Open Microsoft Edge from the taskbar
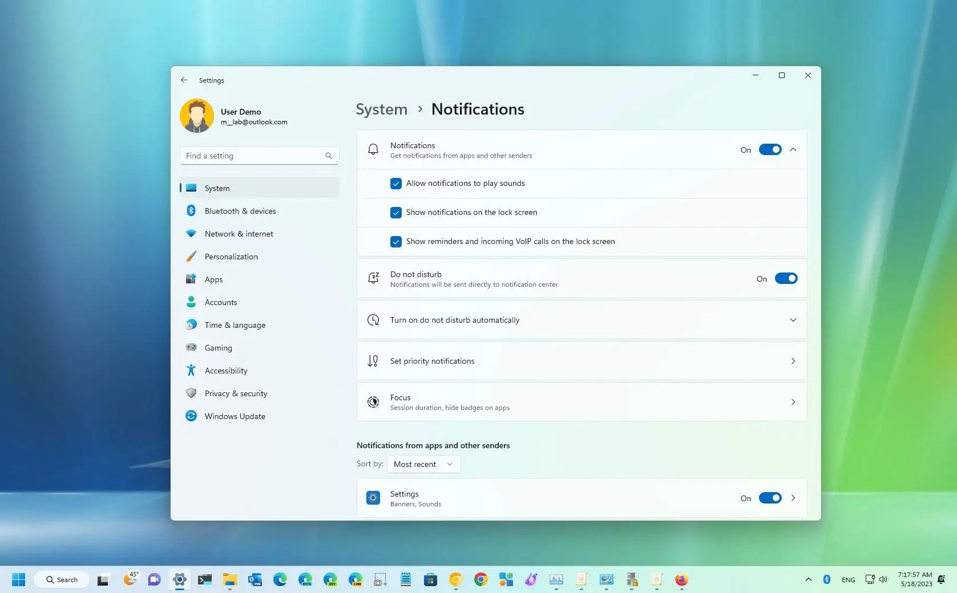 click(x=280, y=579)
